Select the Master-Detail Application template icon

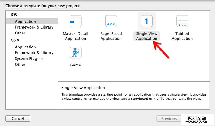click(x=76, y=21)
